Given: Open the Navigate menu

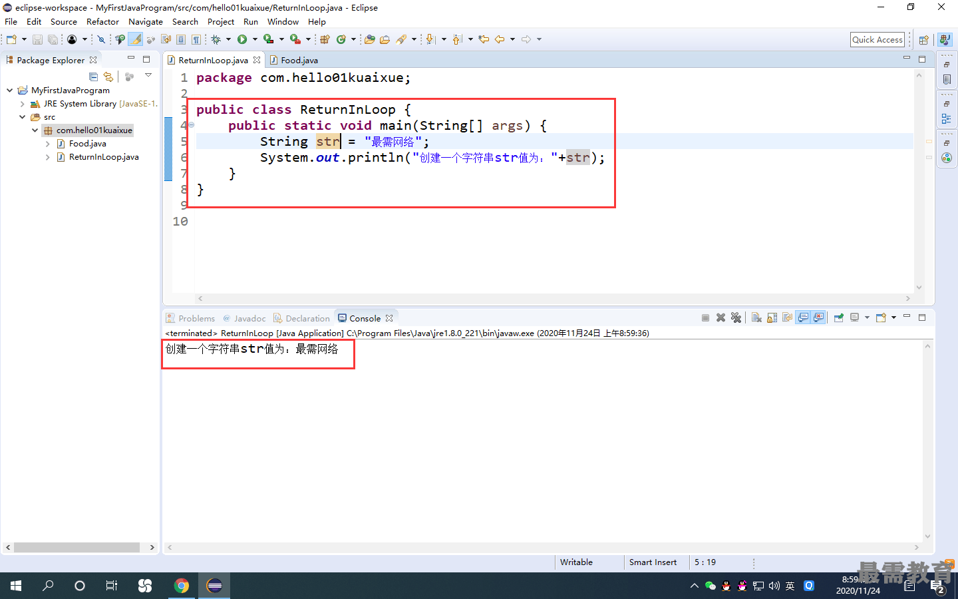Looking at the screenshot, I should pos(145,21).
